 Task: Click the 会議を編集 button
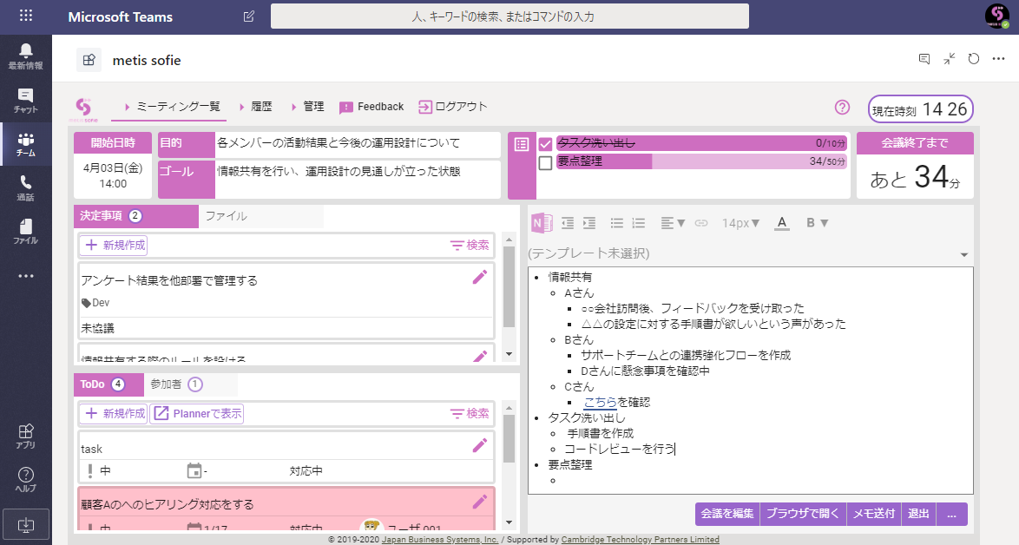point(726,514)
